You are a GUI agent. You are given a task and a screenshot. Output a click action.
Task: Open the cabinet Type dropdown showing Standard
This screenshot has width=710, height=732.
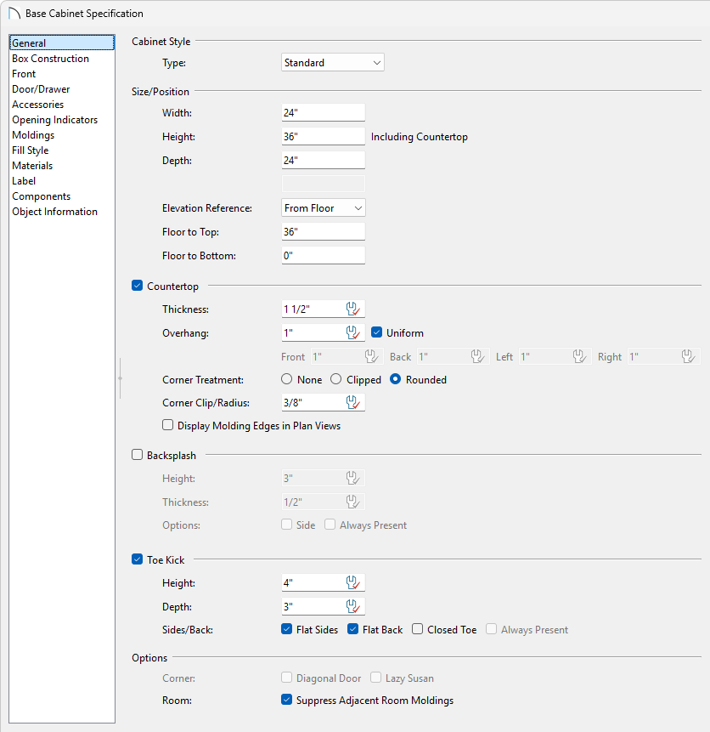[x=332, y=62]
